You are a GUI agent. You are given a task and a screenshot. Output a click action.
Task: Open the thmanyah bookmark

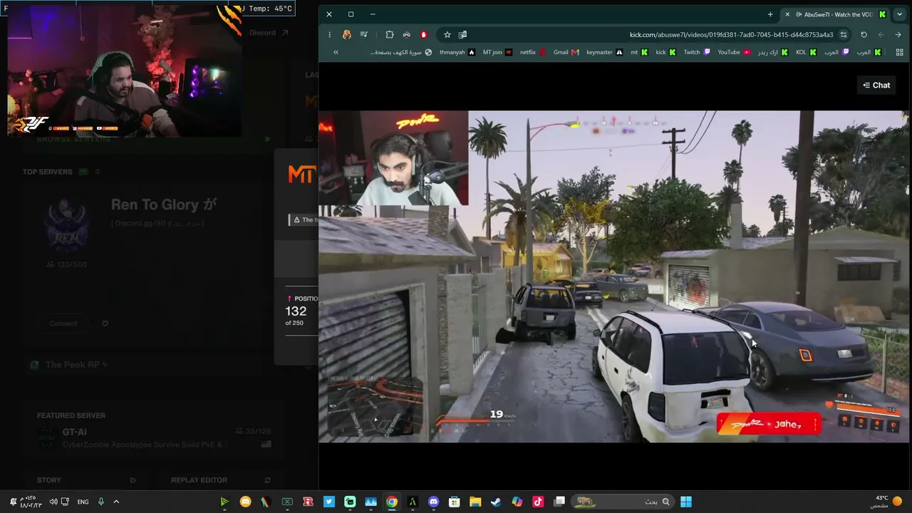coord(457,52)
